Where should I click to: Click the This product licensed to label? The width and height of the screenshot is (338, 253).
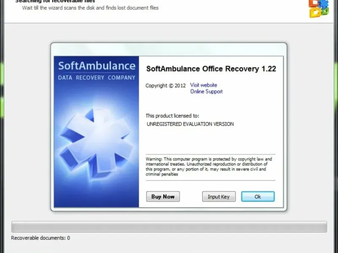[x=172, y=116]
